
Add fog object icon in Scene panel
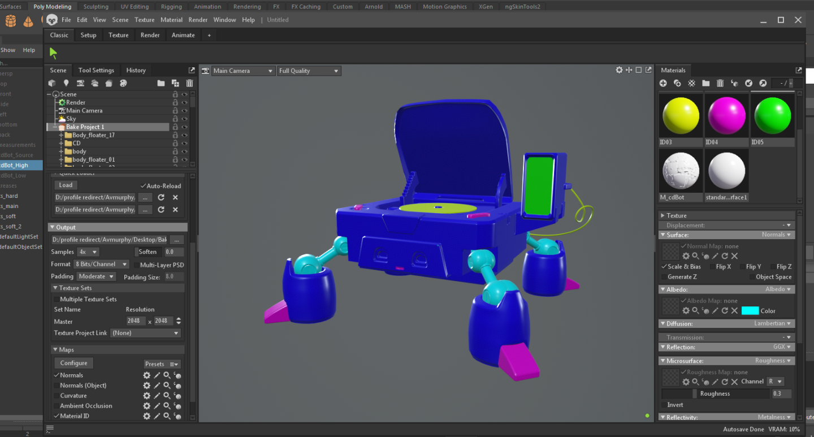coord(94,83)
